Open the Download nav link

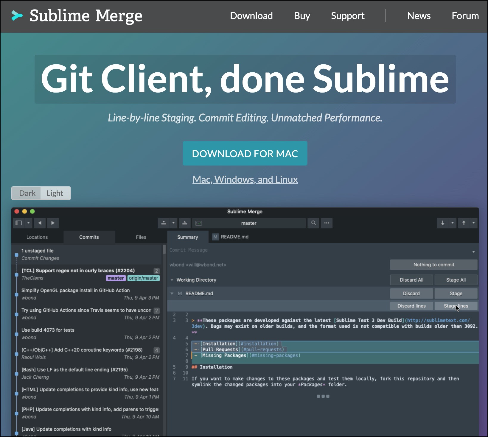click(x=251, y=16)
